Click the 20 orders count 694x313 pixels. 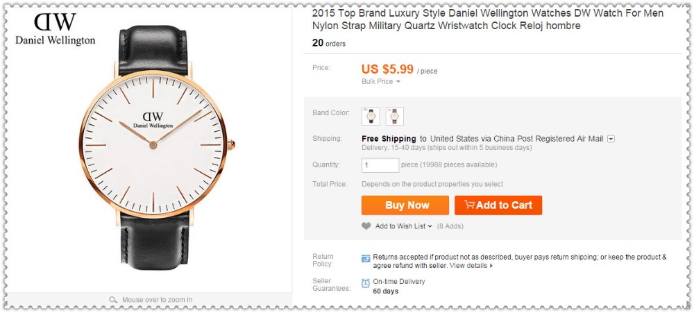tap(328, 43)
